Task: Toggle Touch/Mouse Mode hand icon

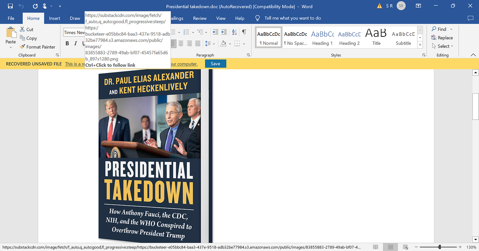Action: pyautogui.click(x=45, y=6)
